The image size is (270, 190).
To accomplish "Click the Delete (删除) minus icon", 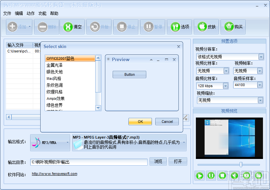I will 42,27.
